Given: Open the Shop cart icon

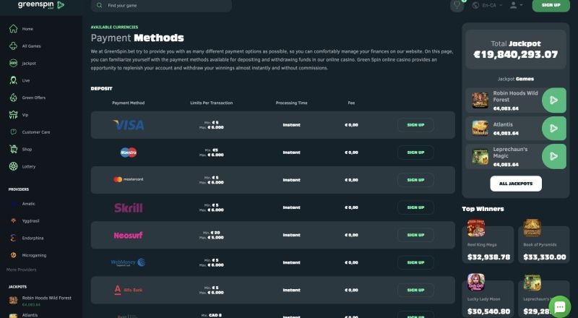Looking at the screenshot, I should tap(13, 149).
